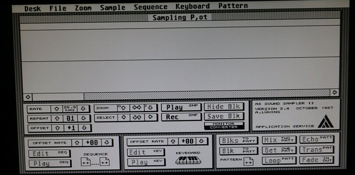Click the Pattern document icon

(248, 161)
